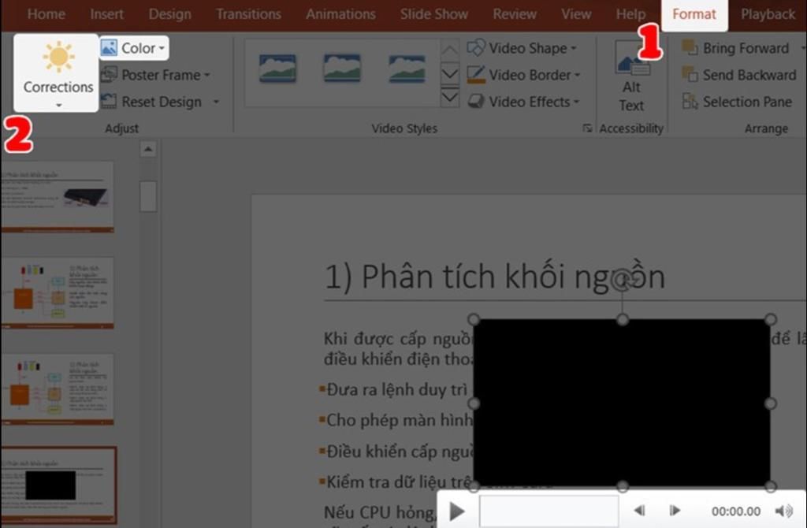The height and width of the screenshot is (528, 807).
Task: Click the bullet text Điều khiển cấp
Action: (x=400, y=451)
